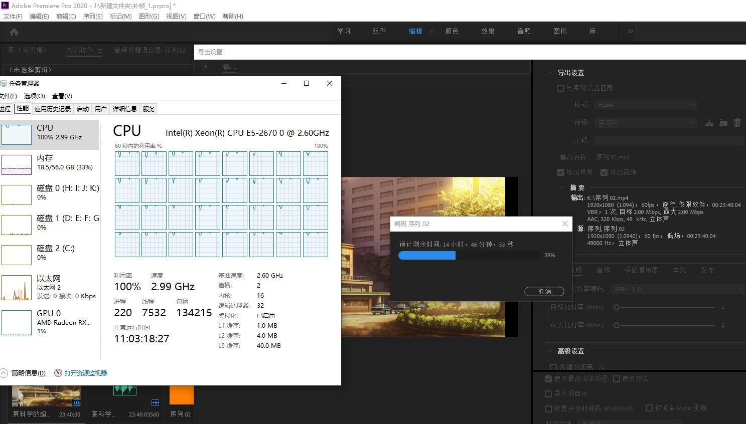Image resolution: width=746 pixels, height=424 pixels.
Task: Import an export preset using the import icon
Action: [723, 123]
